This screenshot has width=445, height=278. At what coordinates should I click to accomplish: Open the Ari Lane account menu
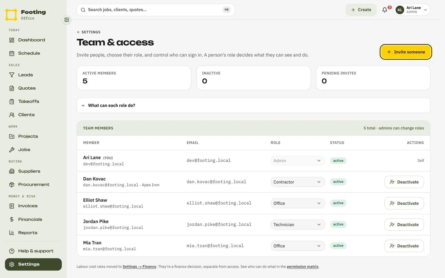click(412, 10)
